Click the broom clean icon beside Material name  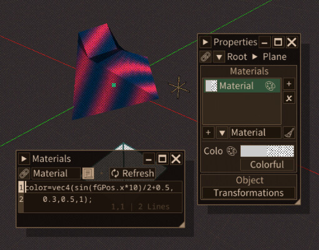(289, 132)
